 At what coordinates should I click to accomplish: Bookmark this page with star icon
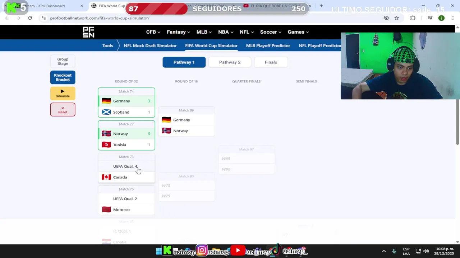397,18
